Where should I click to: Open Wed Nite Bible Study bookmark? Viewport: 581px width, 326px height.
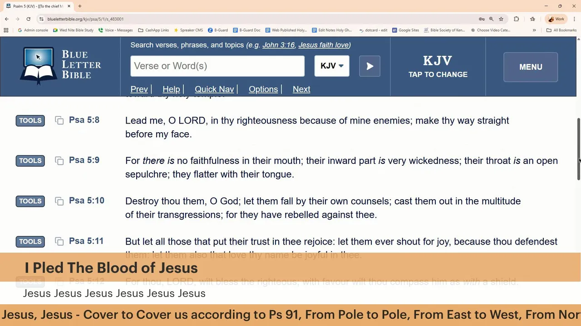tap(73, 30)
